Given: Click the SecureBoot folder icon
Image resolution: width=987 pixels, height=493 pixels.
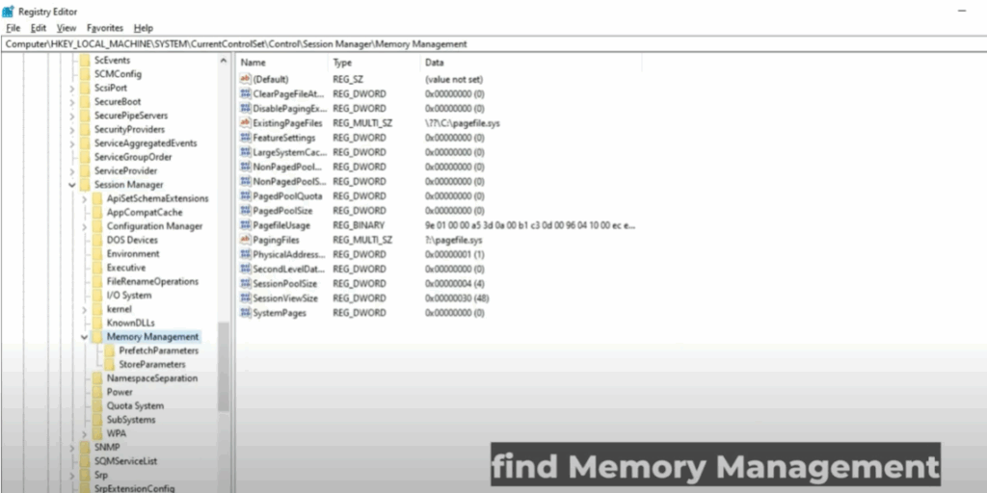Looking at the screenshot, I should 85,101.
